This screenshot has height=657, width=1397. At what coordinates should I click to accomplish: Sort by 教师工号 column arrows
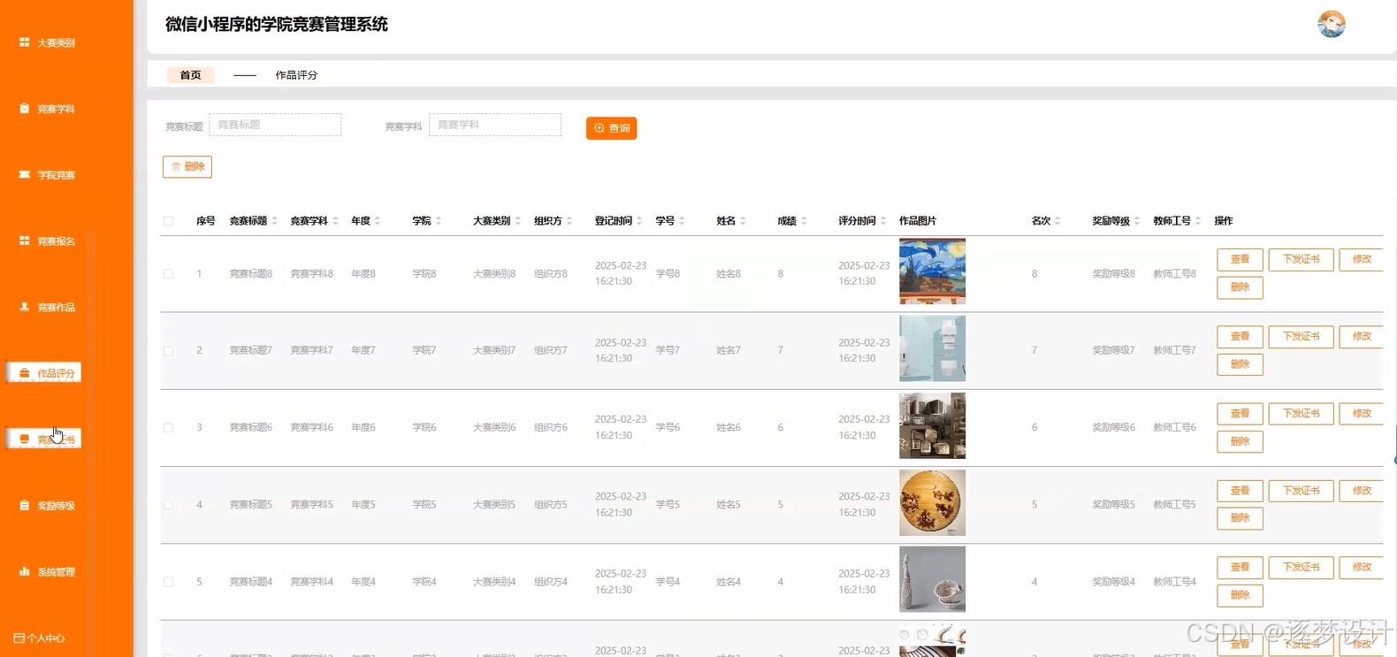click(x=1198, y=221)
